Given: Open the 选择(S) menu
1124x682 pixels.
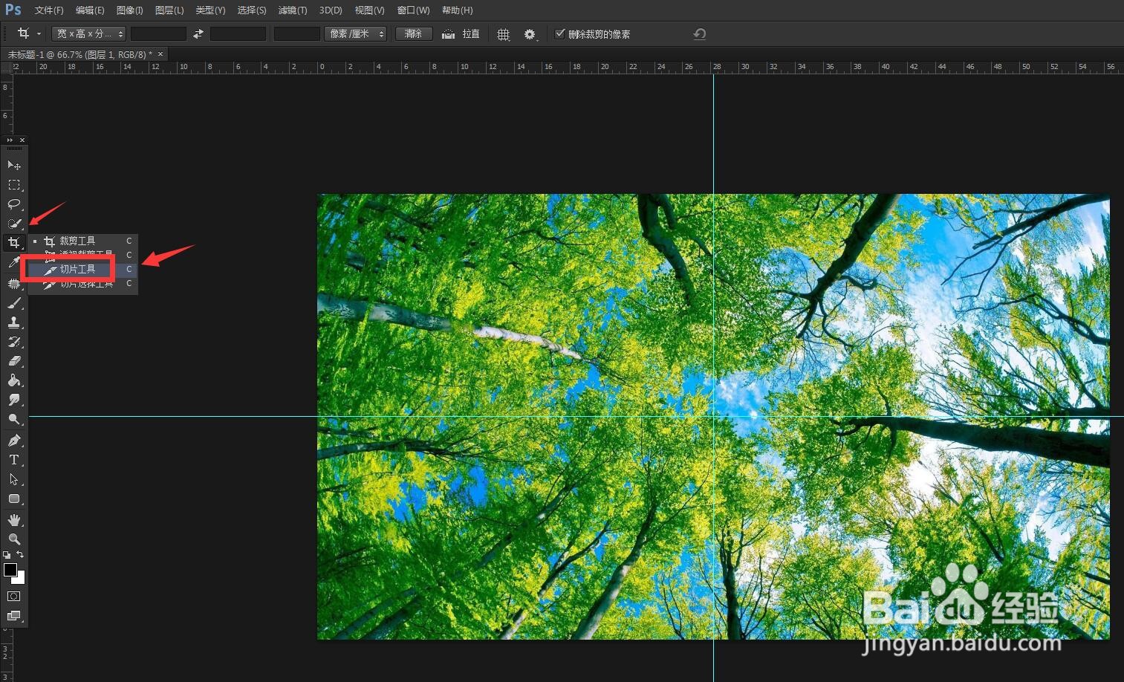Looking at the screenshot, I should (x=252, y=10).
